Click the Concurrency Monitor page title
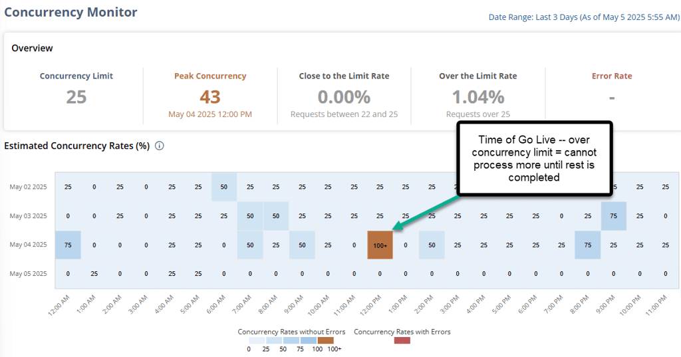The image size is (681, 357). pyautogui.click(x=70, y=12)
